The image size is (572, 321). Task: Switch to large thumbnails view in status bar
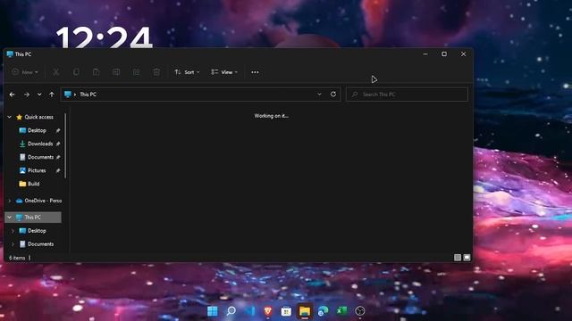(467, 258)
